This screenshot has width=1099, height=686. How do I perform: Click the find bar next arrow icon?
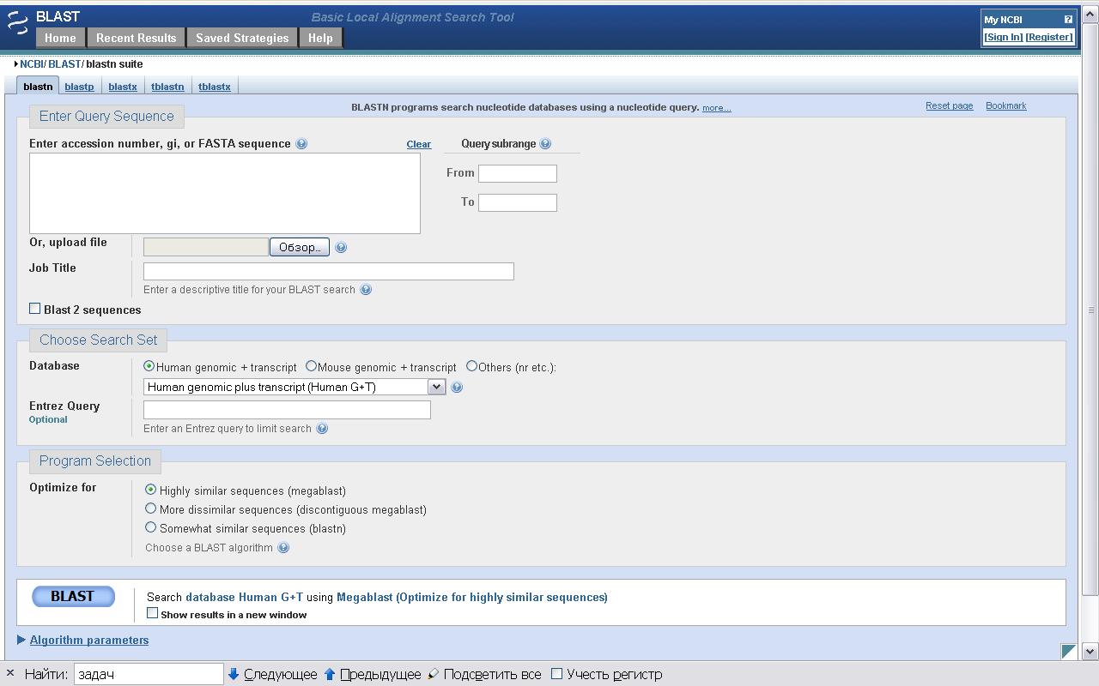pos(233,674)
